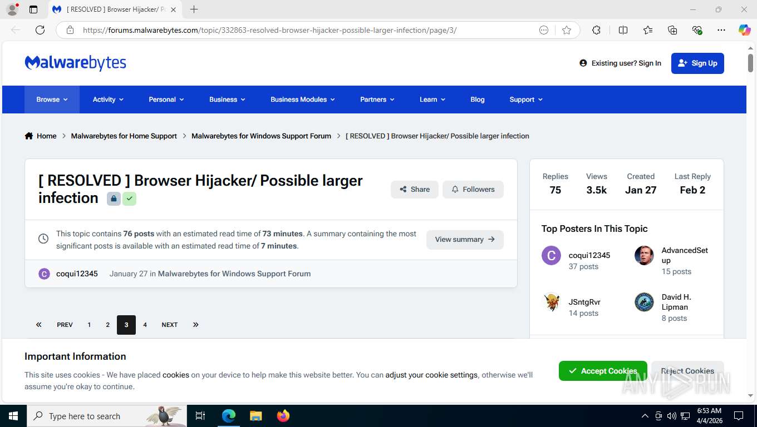Close the RESOLVED Browser Hijacker tab
The image size is (757, 427).
coord(173,9)
